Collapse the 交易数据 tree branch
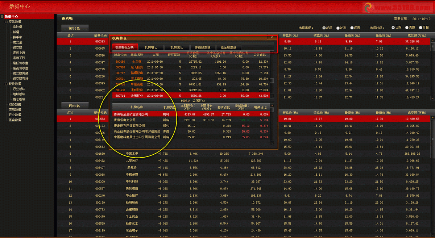The image size is (435, 238). click(6, 22)
